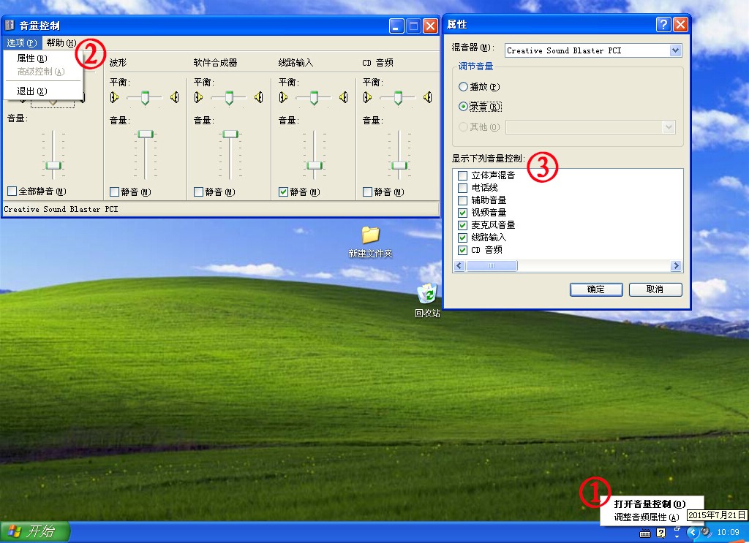Select the 新建文件夹 folder icon on desktop
Viewport: 749px width, 543px height.
(370, 235)
